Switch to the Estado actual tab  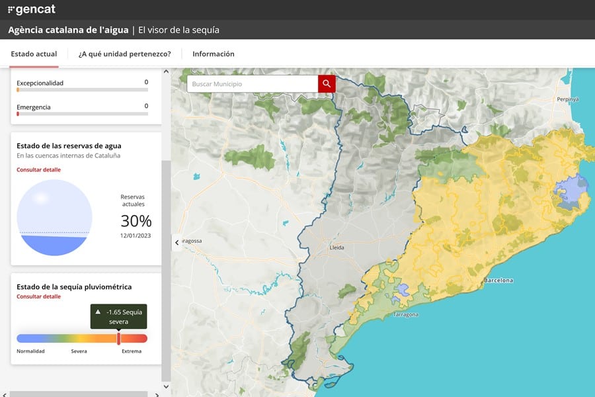click(x=34, y=54)
